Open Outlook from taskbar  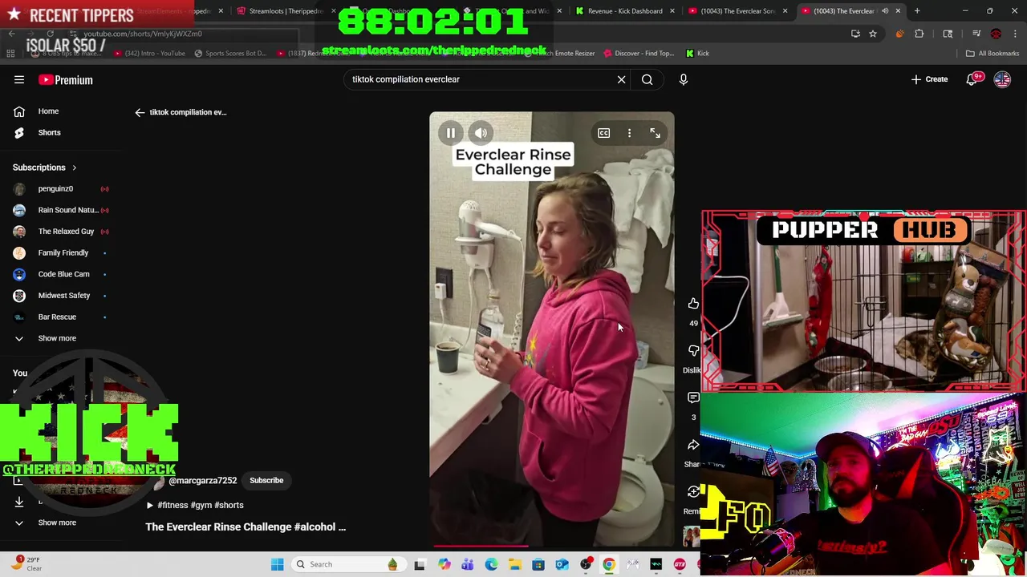pos(562,564)
